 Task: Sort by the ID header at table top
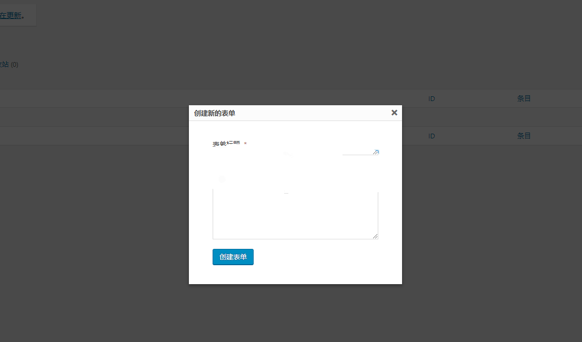[432, 98]
